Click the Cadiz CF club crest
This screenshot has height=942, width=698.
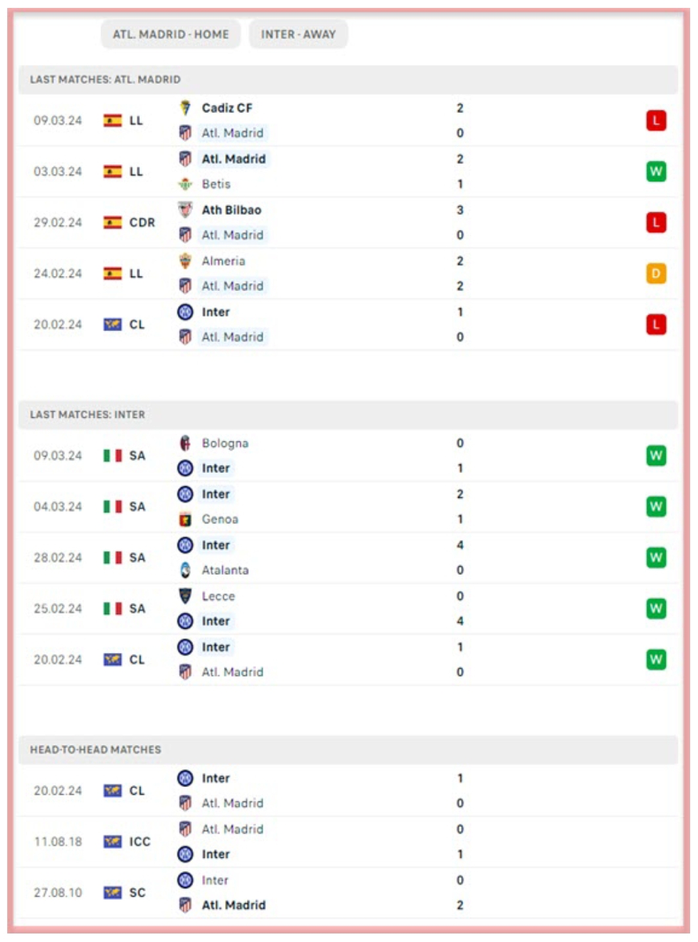(185, 108)
